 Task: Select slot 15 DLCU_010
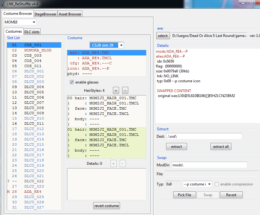tap(34, 118)
